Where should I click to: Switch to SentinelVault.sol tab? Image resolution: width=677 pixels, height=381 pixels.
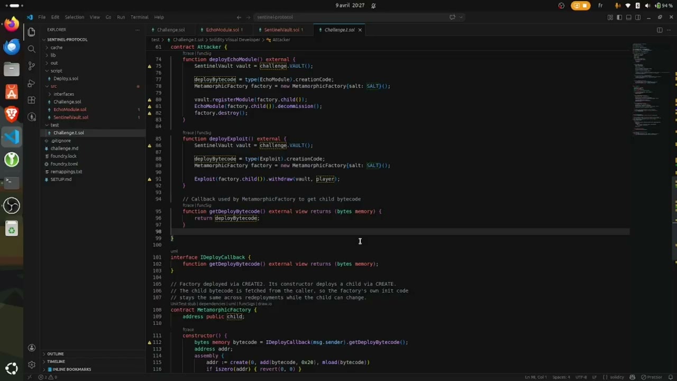pyautogui.click(x=283, y=30)
